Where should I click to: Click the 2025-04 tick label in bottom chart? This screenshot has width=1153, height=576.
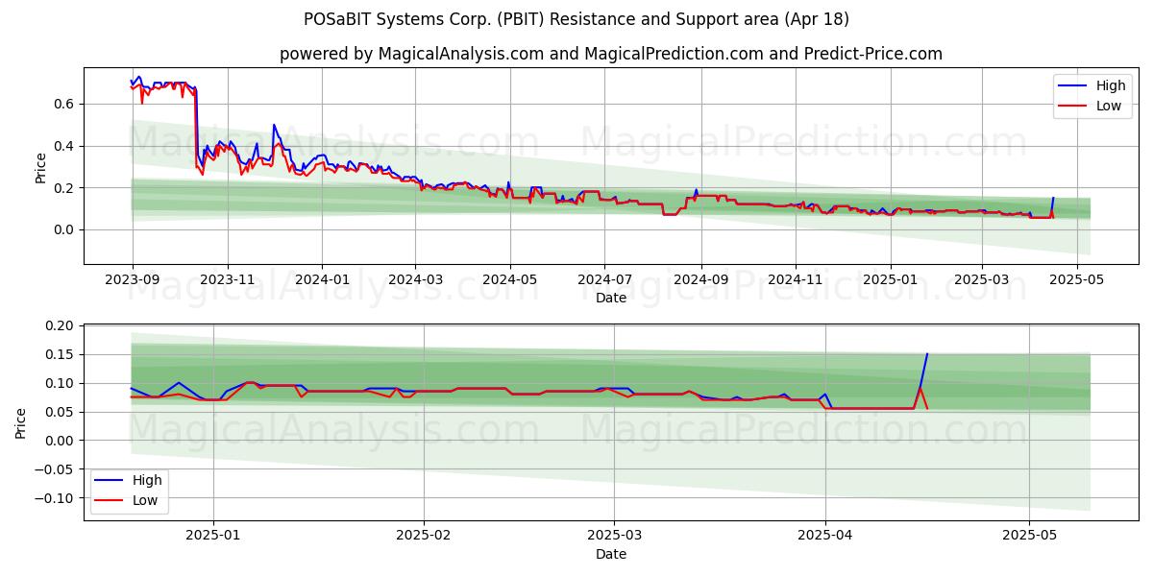[826, 536]
